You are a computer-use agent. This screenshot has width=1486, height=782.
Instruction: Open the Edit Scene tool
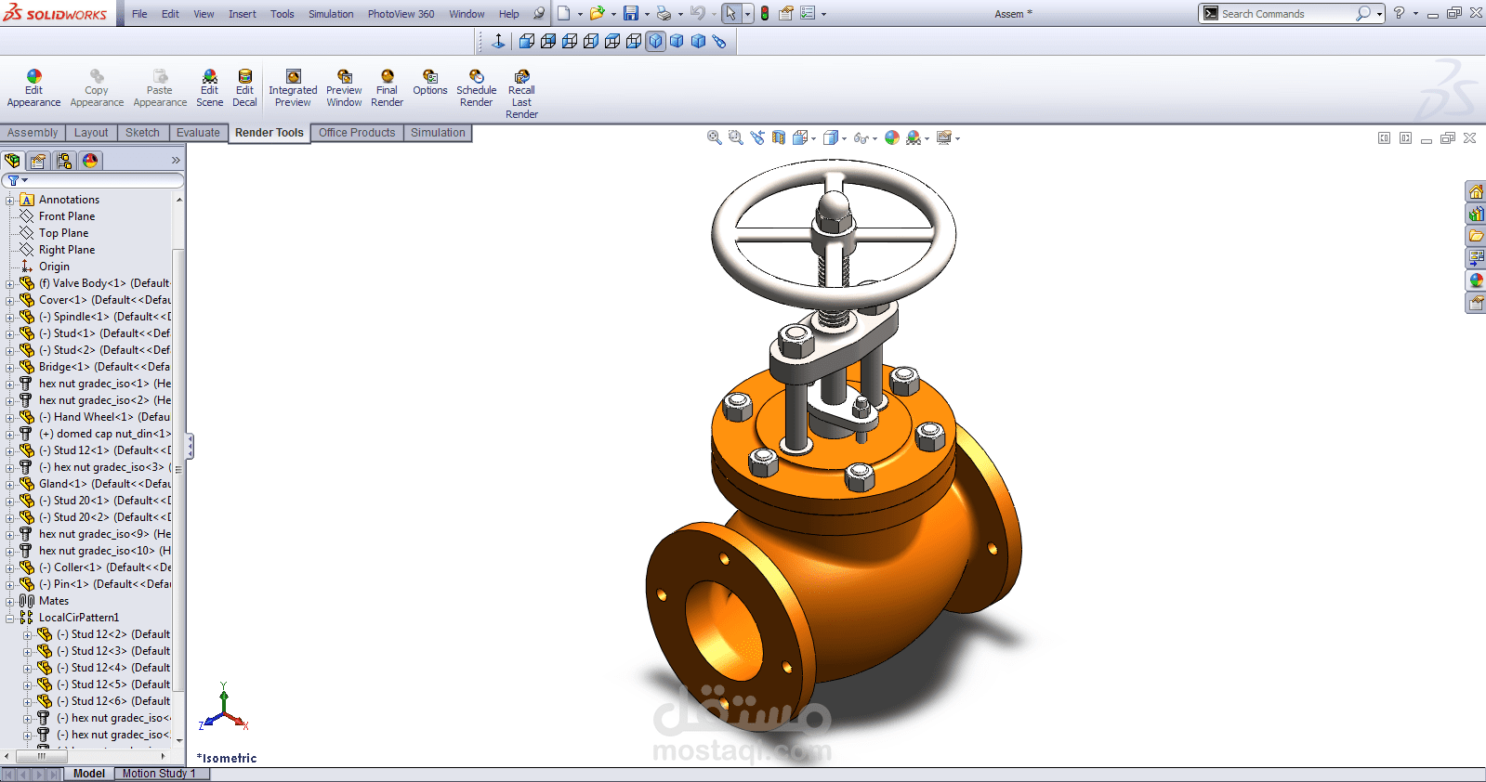pos(209,88)
